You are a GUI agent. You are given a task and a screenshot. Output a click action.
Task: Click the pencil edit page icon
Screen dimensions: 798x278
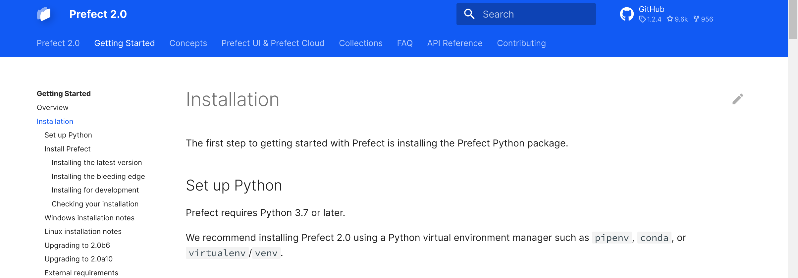coord(737,99)
